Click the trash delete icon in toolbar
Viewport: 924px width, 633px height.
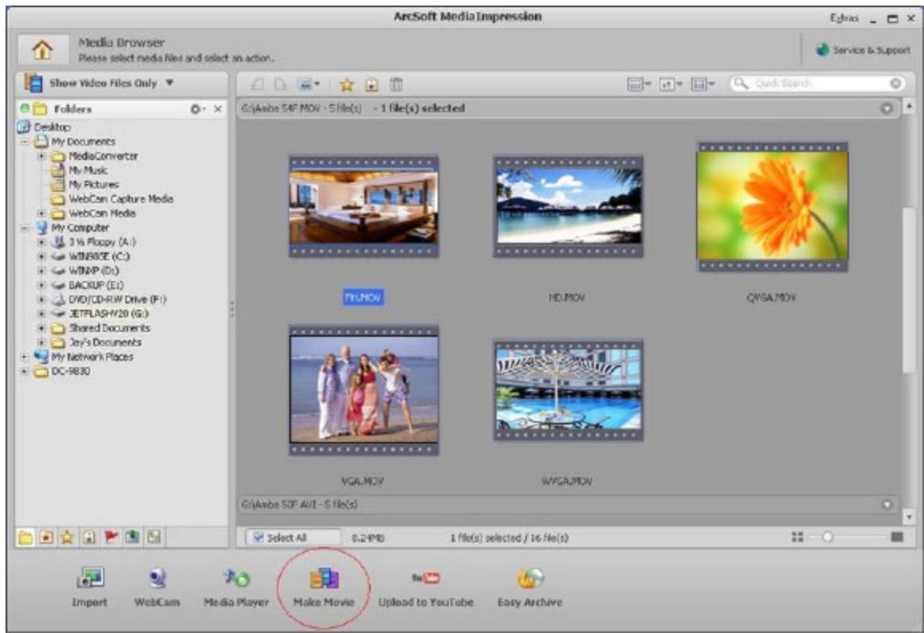click(396, 84)
